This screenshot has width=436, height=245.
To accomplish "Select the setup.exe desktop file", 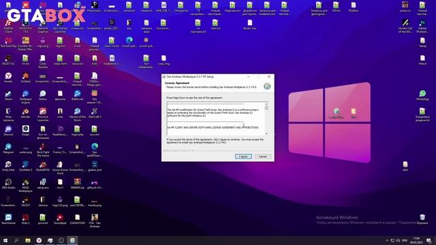I will point(43,184).
